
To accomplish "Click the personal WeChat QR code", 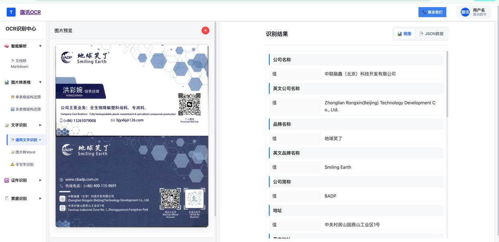I will point(189,104).
